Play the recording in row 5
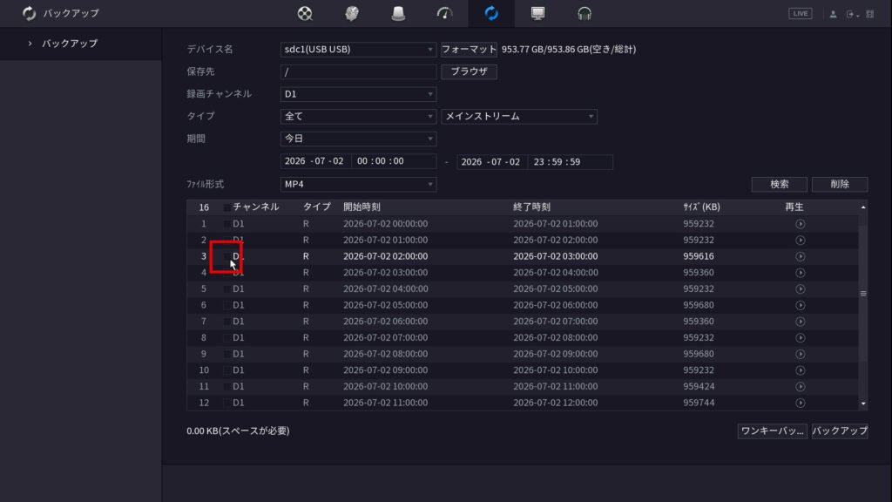Screen dimensions: 892x502 click(800, 289)
